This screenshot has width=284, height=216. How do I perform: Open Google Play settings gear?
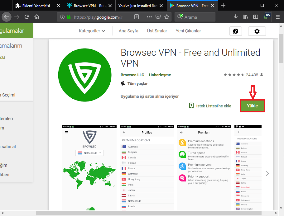click(257, 31)
